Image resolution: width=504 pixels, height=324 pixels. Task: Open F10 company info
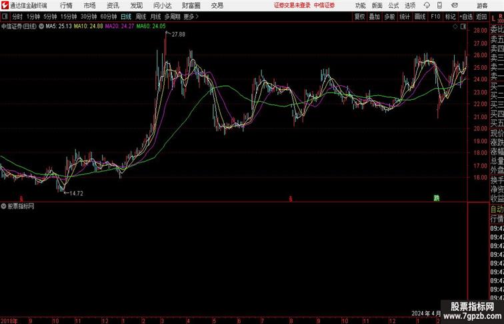click(435, 17)
